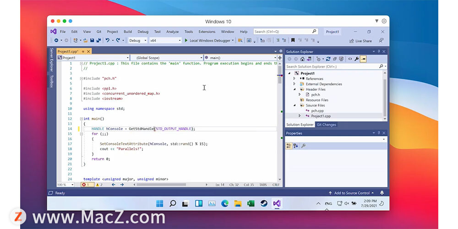Toggle the Preview Selected Items button
Viewport: 458px width, 229px height.
(x=363, y=59)
